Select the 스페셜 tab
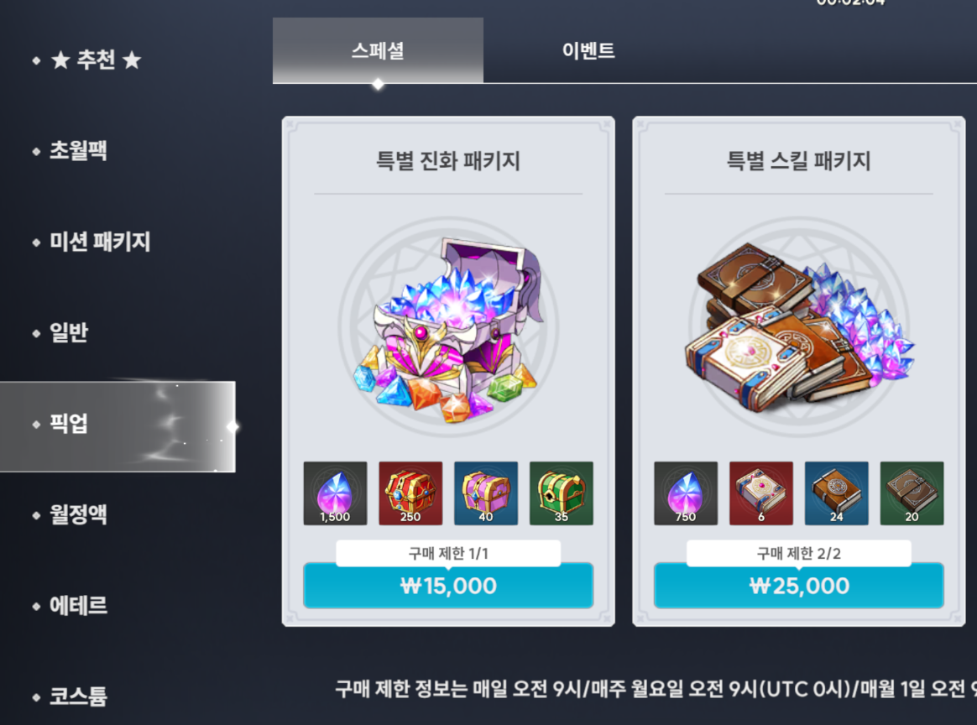Image resolution: width=977 pixels, height=725 pixels. coord(379,50)
